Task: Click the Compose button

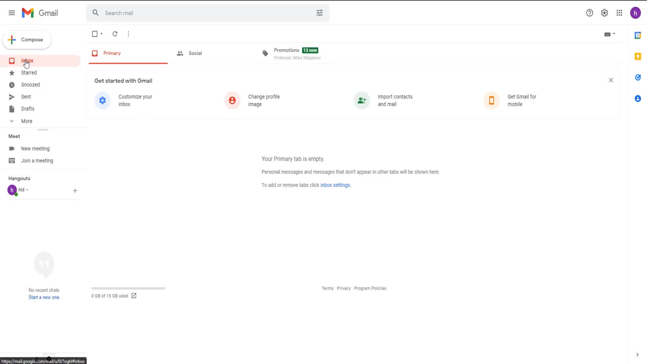Action: tap(27, 40)
